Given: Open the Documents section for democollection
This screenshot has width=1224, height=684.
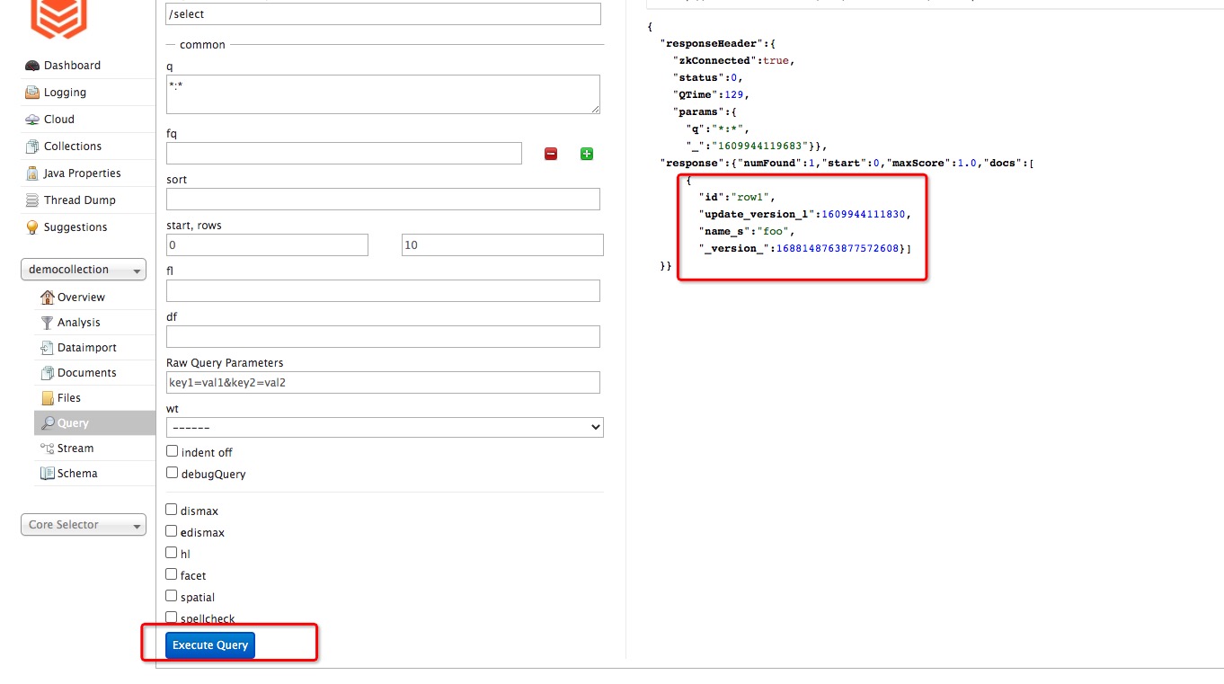Looking at the screenshot, I should click(87, 372).
